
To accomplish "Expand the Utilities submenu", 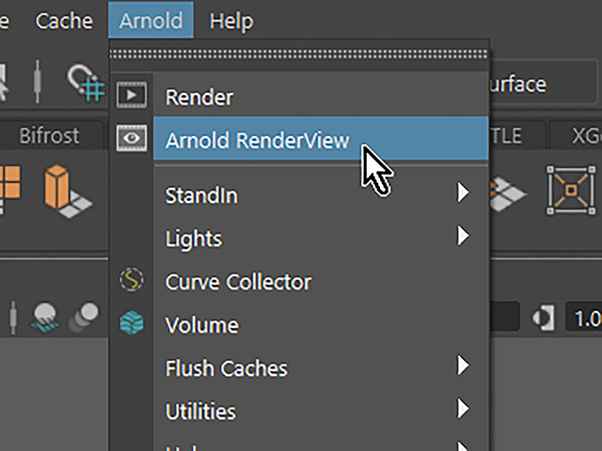I will click(321, 412).
